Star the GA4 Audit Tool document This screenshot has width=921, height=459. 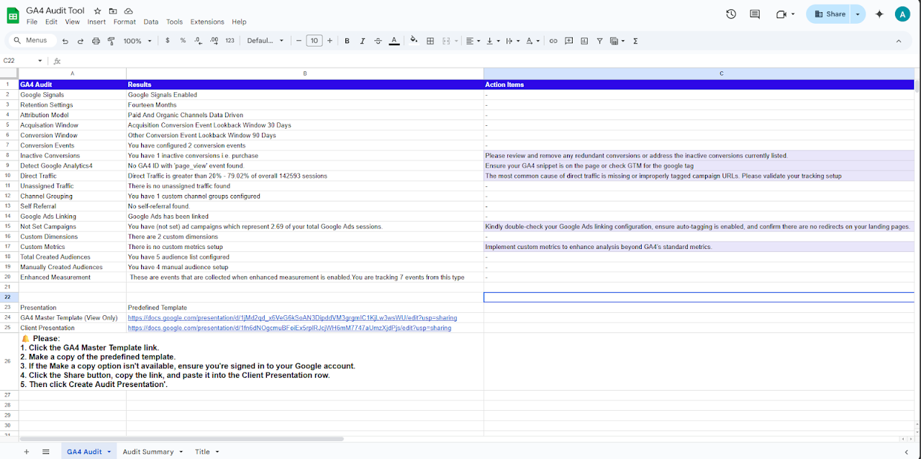98,11
